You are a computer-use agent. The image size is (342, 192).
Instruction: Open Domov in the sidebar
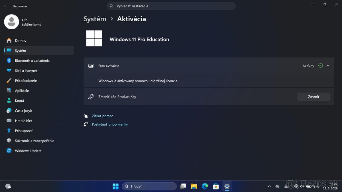[x=39, y=40]
